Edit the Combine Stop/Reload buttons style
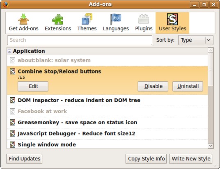220x169 pixels. (x=33, y=86)
